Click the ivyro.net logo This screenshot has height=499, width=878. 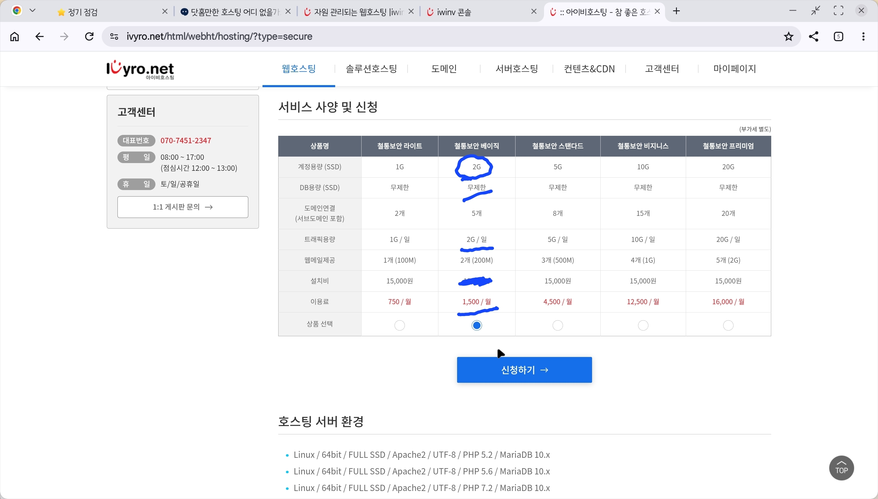click(x=140, y=70)
